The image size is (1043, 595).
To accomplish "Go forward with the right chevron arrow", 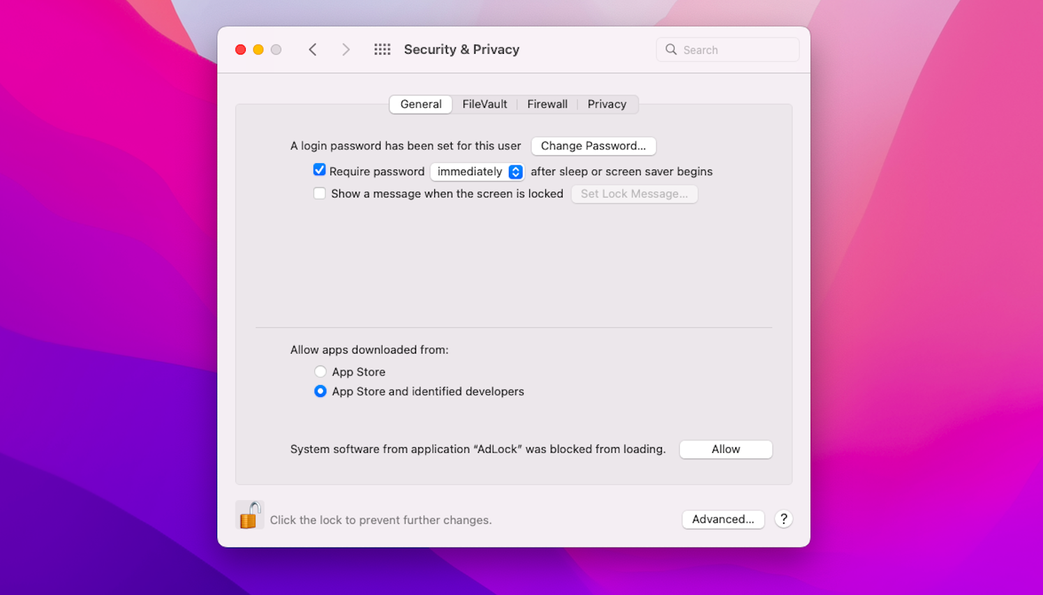I will (346, 50).
